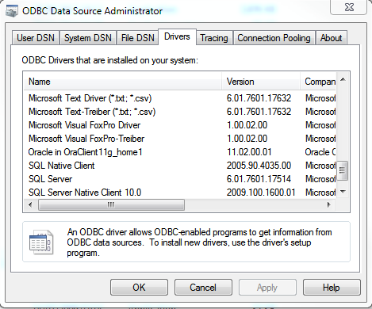This screenshot has width=372, height=309.
Task: Go to the File DSN tab
Action: [x=138, y=38]
